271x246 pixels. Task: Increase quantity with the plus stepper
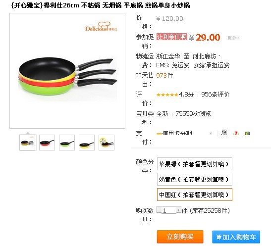click(x=178, y=210)
